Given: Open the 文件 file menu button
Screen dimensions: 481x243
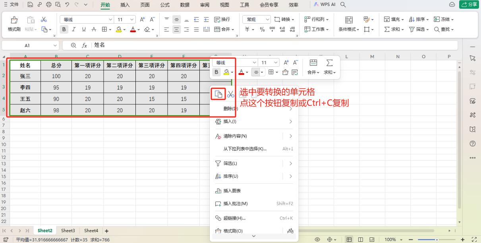Looking at the screenshot, I should click(12, 5).
